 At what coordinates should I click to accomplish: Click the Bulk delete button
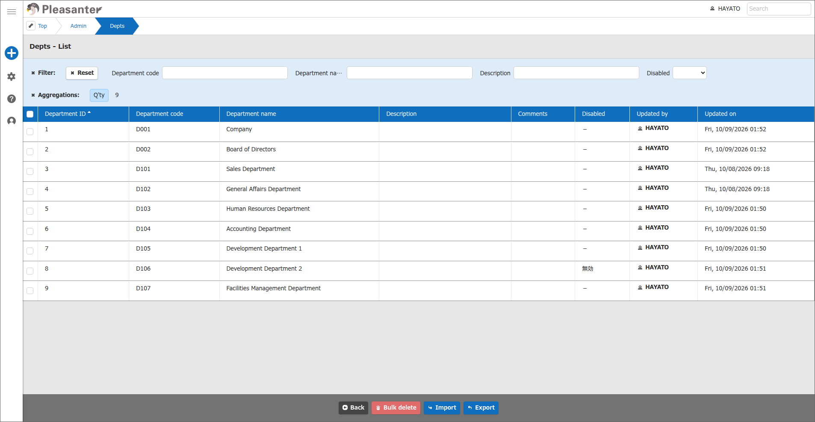click(396, 408)
